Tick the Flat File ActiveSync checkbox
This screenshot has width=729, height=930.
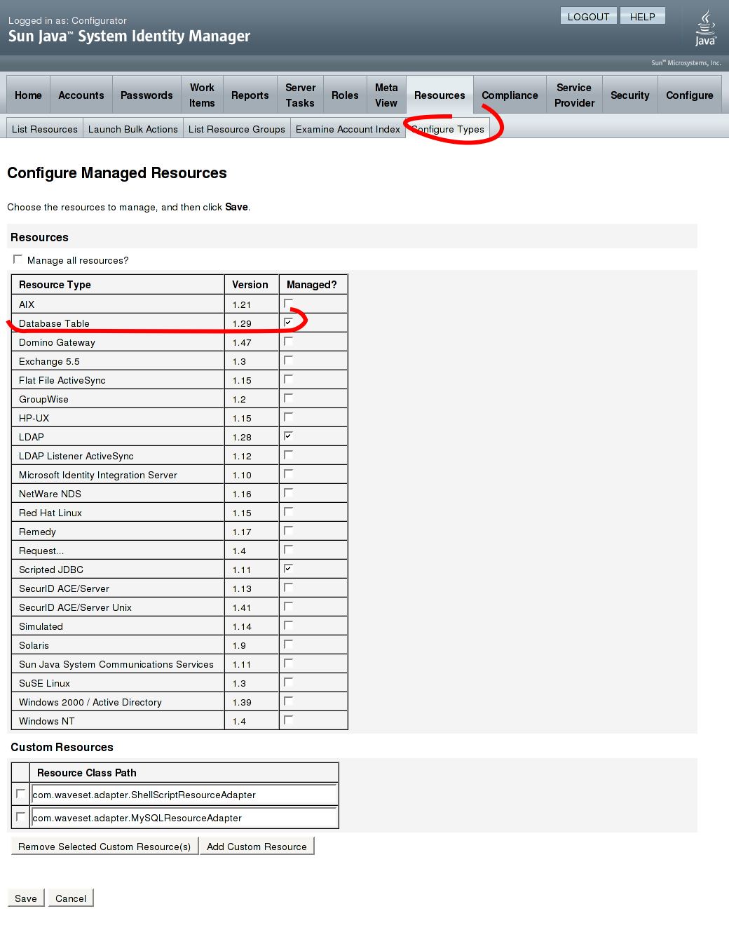pyautogui.click(x=288, y=379)
